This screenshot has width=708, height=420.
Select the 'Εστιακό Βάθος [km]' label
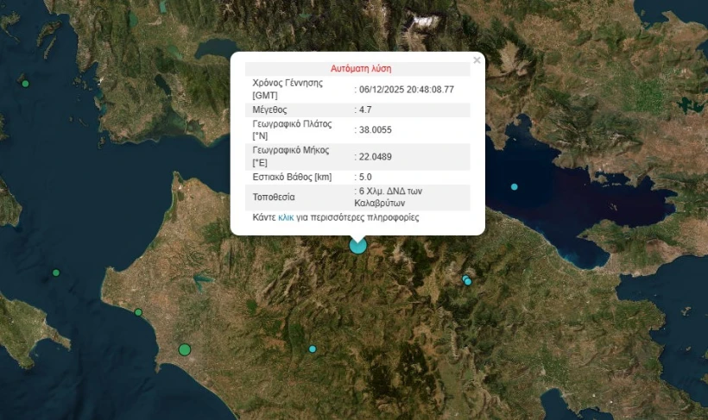click(x=292, y=177)
